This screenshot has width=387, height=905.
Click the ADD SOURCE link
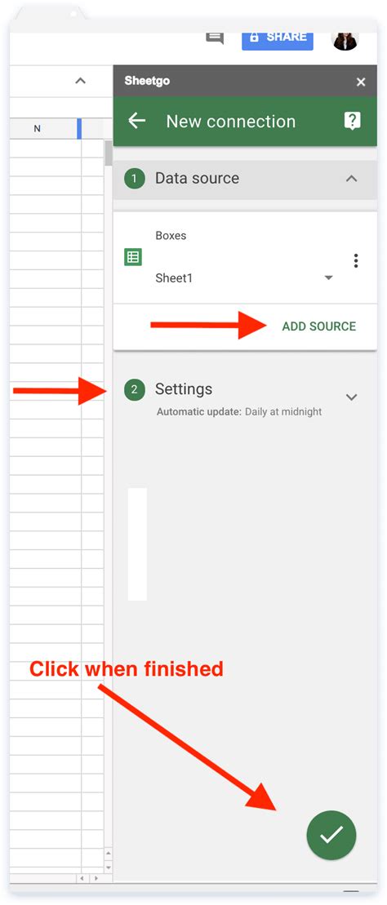pos(319,326)
